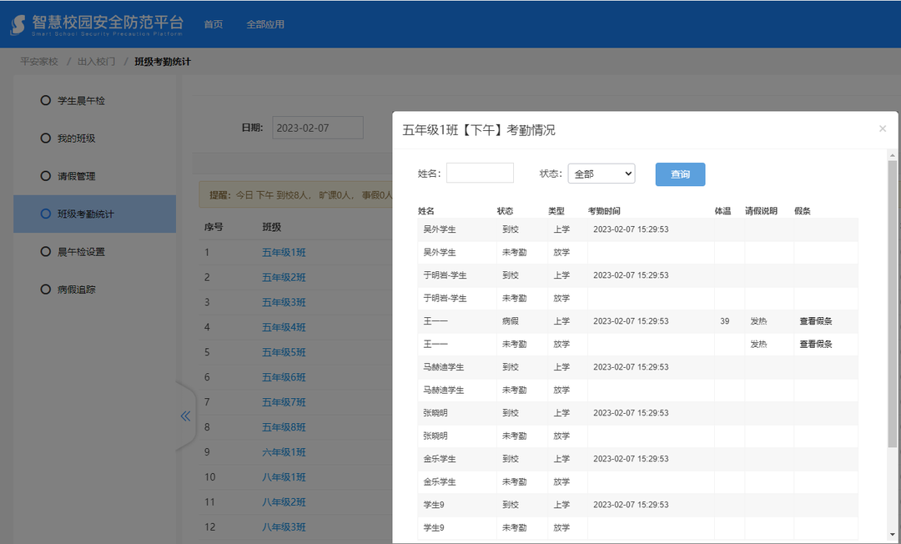
Task: Open 请假管理 sidebar menu
Action: [x=77, y=176]
